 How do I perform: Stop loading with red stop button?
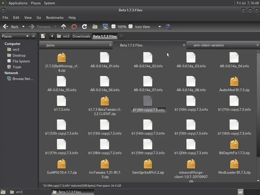click(74, 26)
